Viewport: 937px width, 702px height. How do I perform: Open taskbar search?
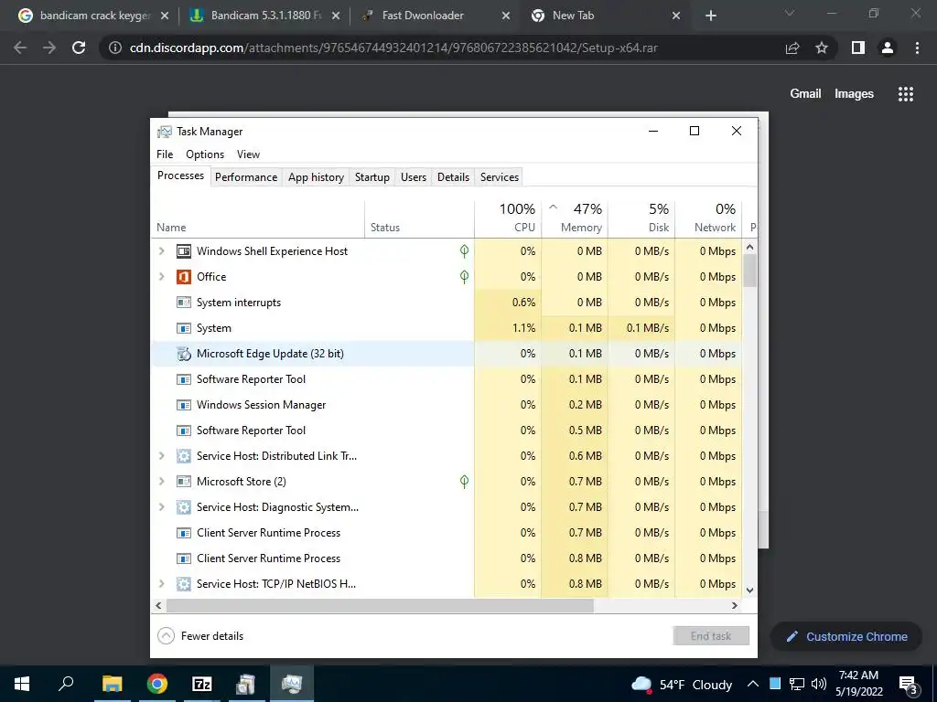click(x=66, y=684)
